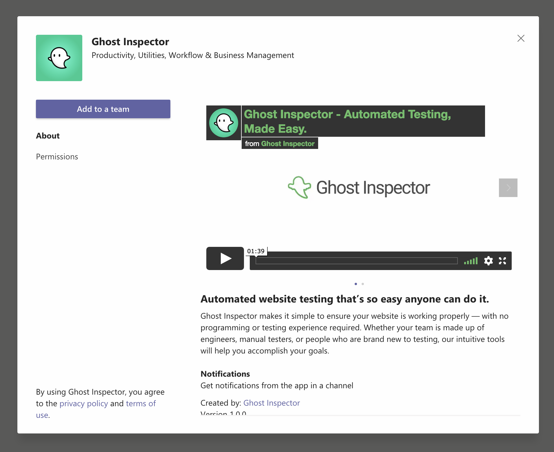554x452 pixels.
Task: Switch to the Permissions tab
Action: pos(57,156)
